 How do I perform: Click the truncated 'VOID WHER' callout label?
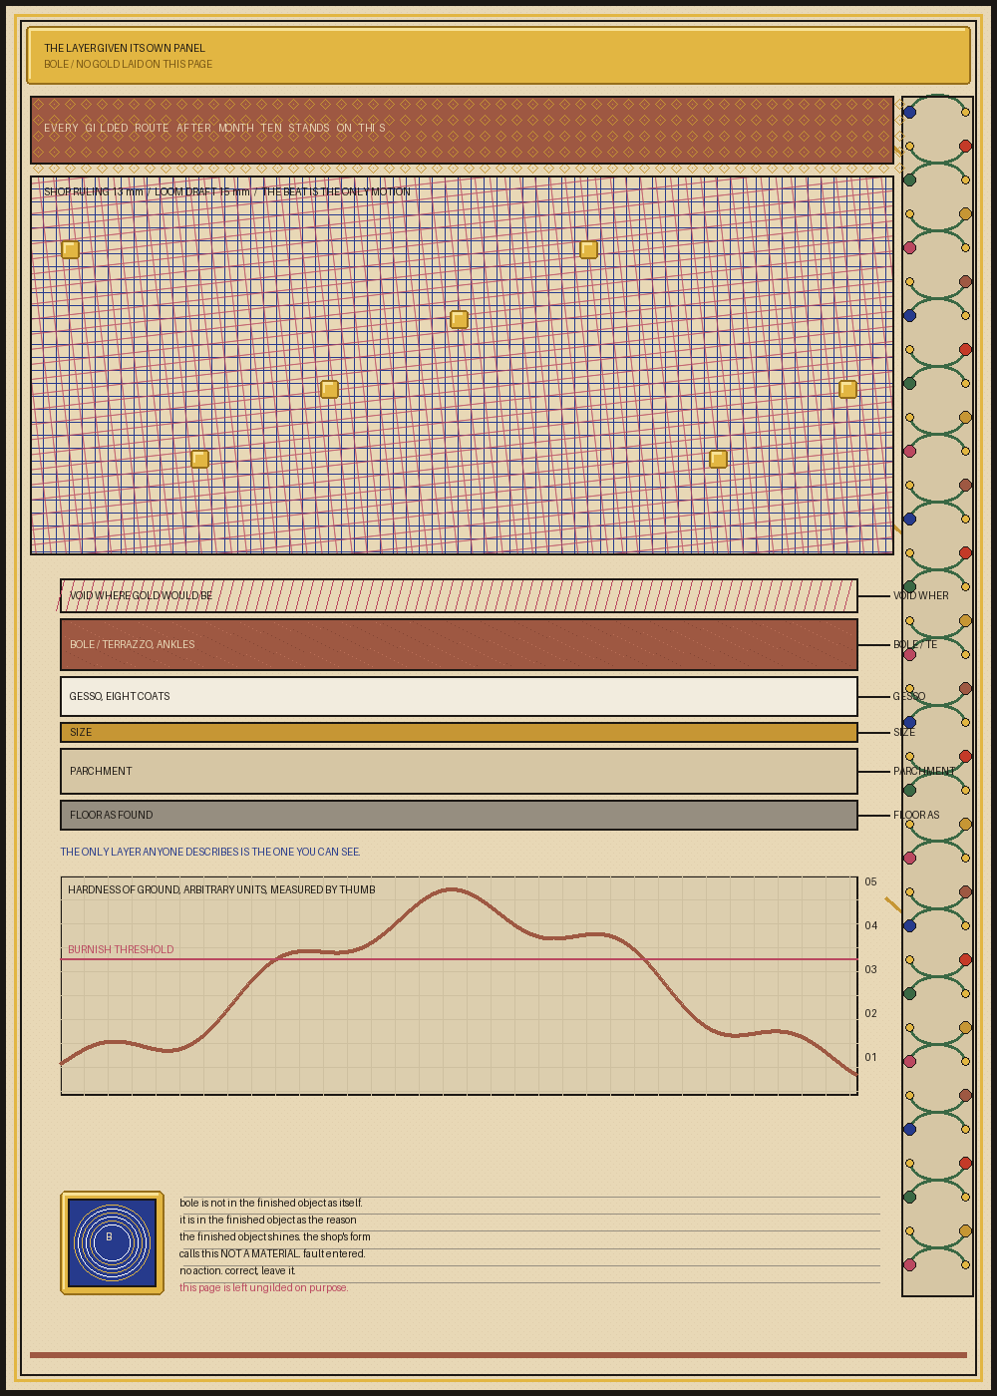(x=921, y=596)
